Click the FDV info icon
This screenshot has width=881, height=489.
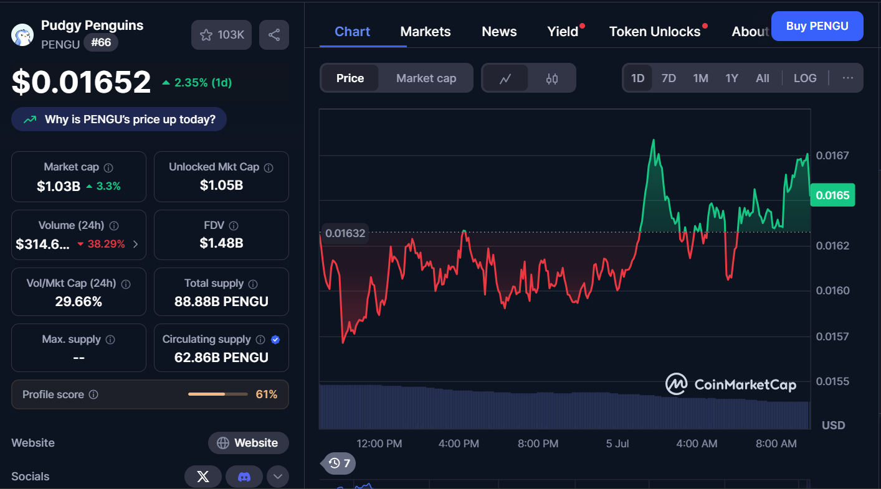(234, 226)
